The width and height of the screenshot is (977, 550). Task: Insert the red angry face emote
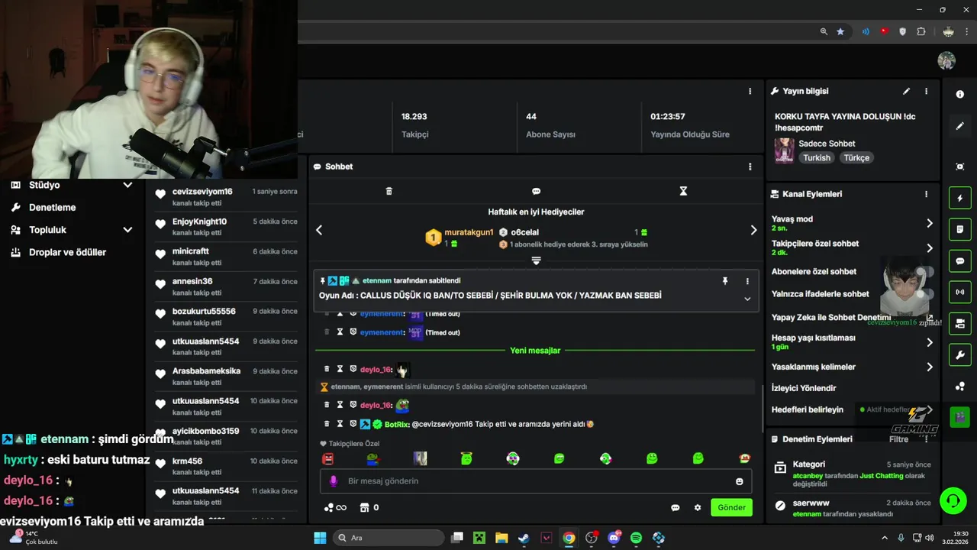pyautogui.click(x=327, y=458)
